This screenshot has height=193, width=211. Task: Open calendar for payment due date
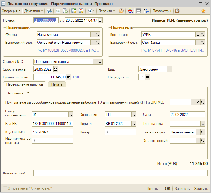[56, 69]
